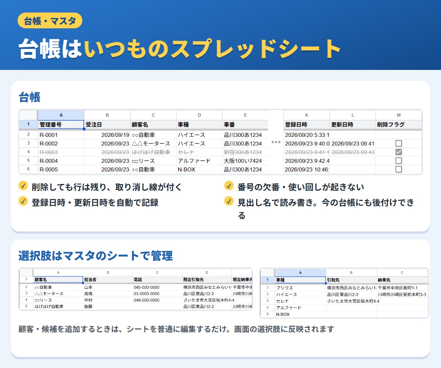Click the 受注日 header cell
Image resolution: width=441 pixels, height=368 pixels.
pos(107,124)
